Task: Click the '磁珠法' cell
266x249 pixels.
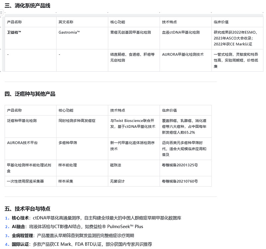Action: coord(134,168)
